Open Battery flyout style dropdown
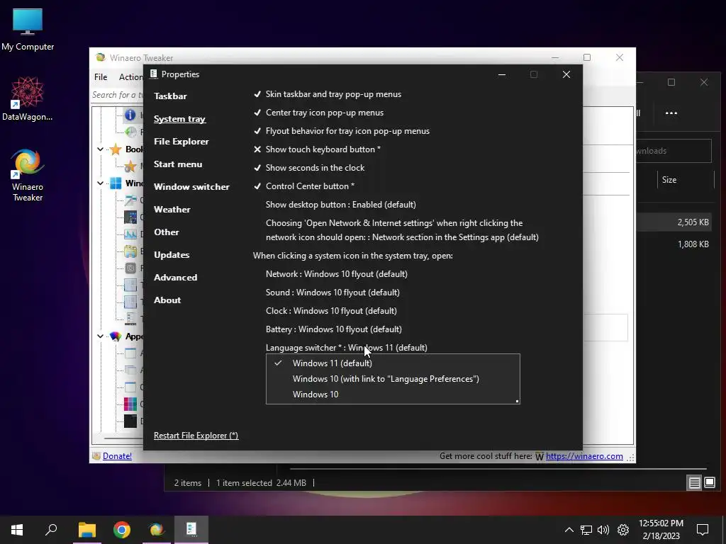Screen dimensions: 726x544 tap(334, 329)
